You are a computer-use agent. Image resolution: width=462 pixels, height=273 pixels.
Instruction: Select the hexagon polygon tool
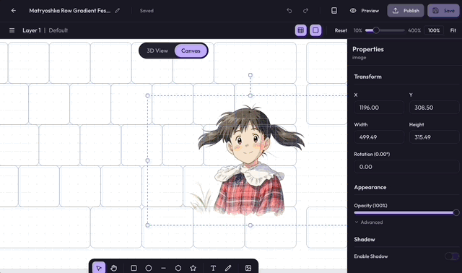178,268
